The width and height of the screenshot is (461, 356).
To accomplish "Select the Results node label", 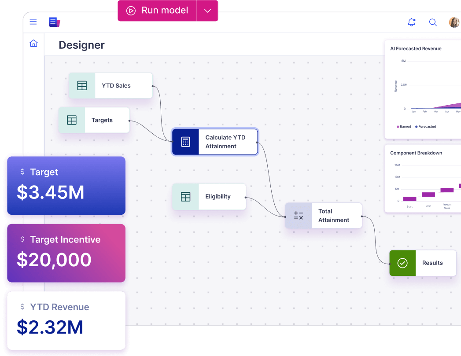I will pyautogui.click(x=432, y=263).
